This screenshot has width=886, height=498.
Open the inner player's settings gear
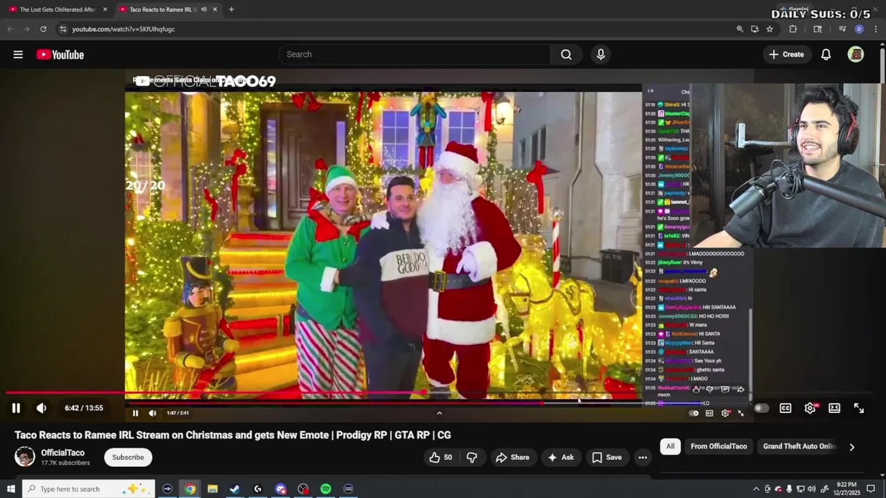(x=725, y=413)
